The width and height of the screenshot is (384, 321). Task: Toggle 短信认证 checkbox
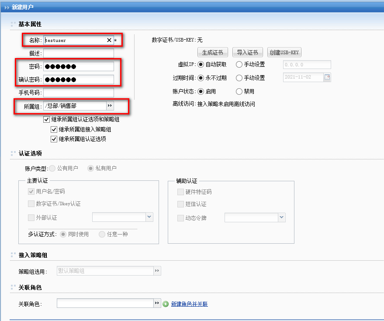(x=180, y=204)
